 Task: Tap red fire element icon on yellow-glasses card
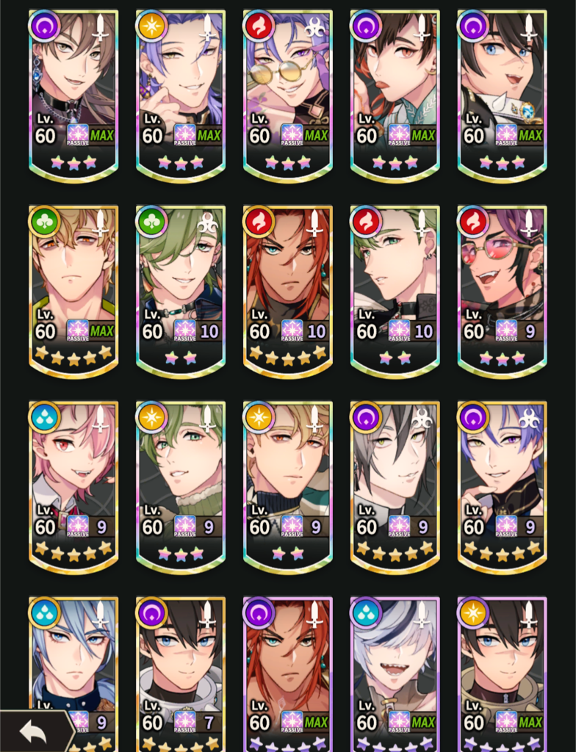(x=259, y=25)
